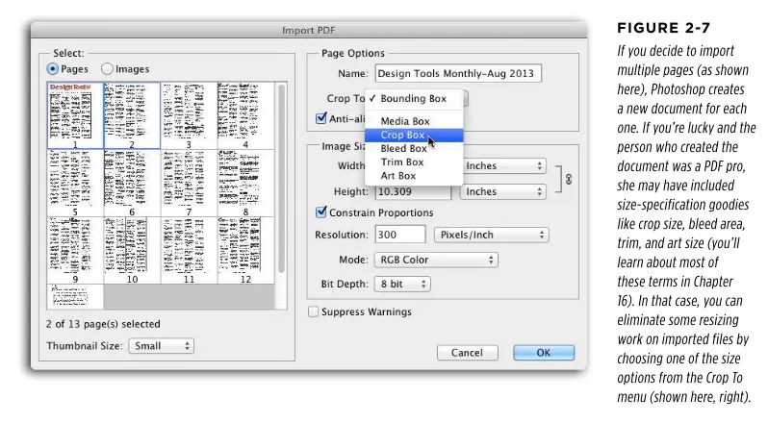Select page 12 thumbnail
768x423 pixels.
pyautogui.click(x=245, y=250)
